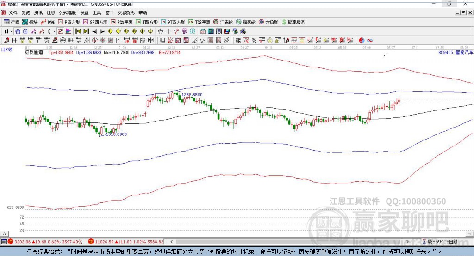Viewport: 474px width, 256px height.
Task: Open the 赢家轮 wheel tool
Action: [245, 22]
